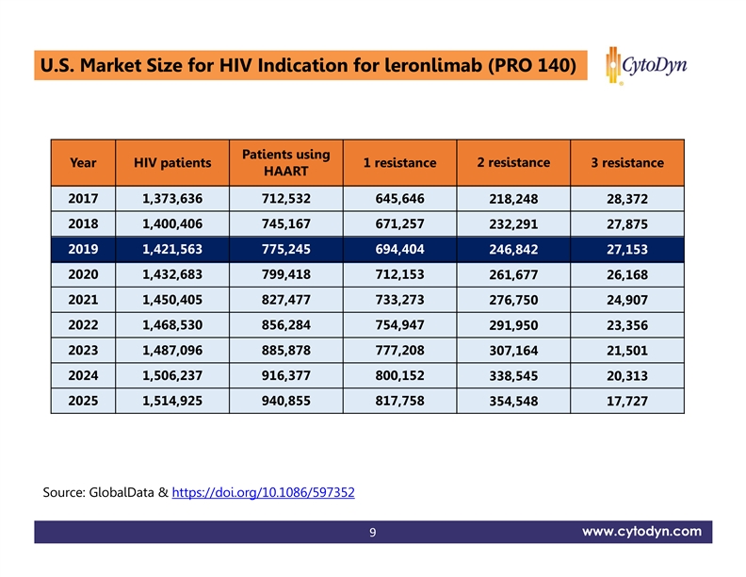
Task: Click the 2017 year cell
Action: [83, 198]
